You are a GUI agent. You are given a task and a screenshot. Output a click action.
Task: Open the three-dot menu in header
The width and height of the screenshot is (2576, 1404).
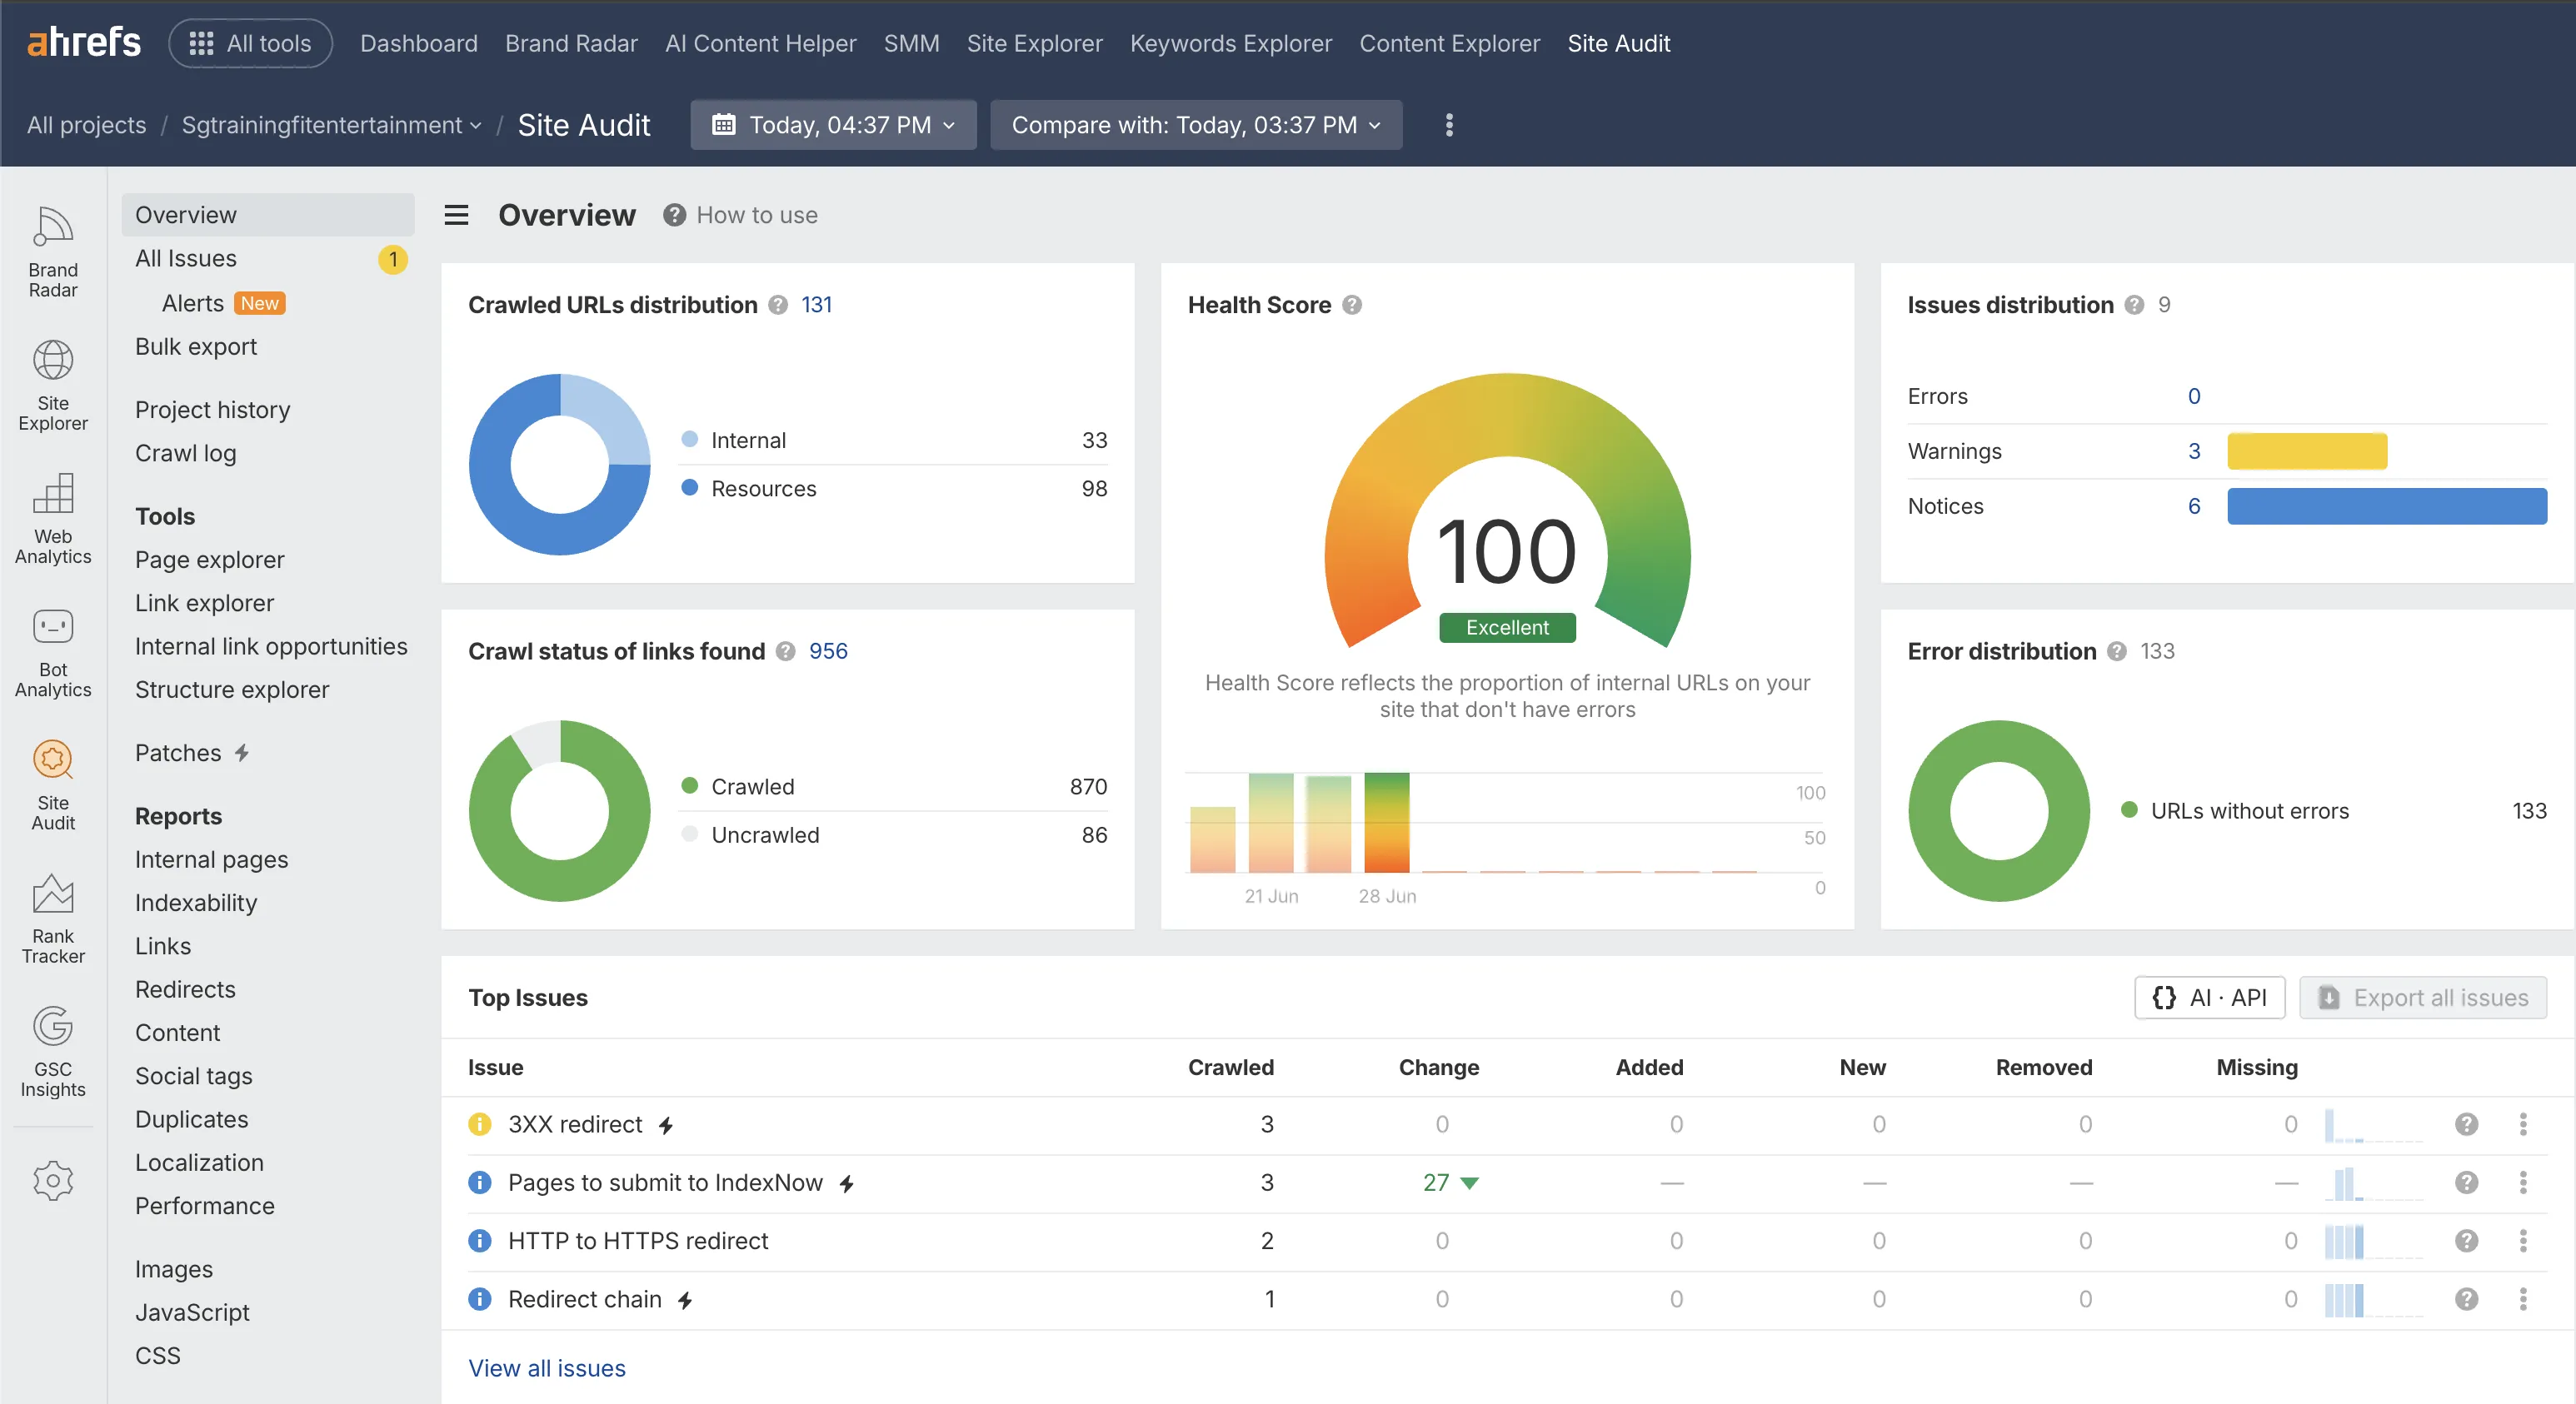click(1449, 125)
